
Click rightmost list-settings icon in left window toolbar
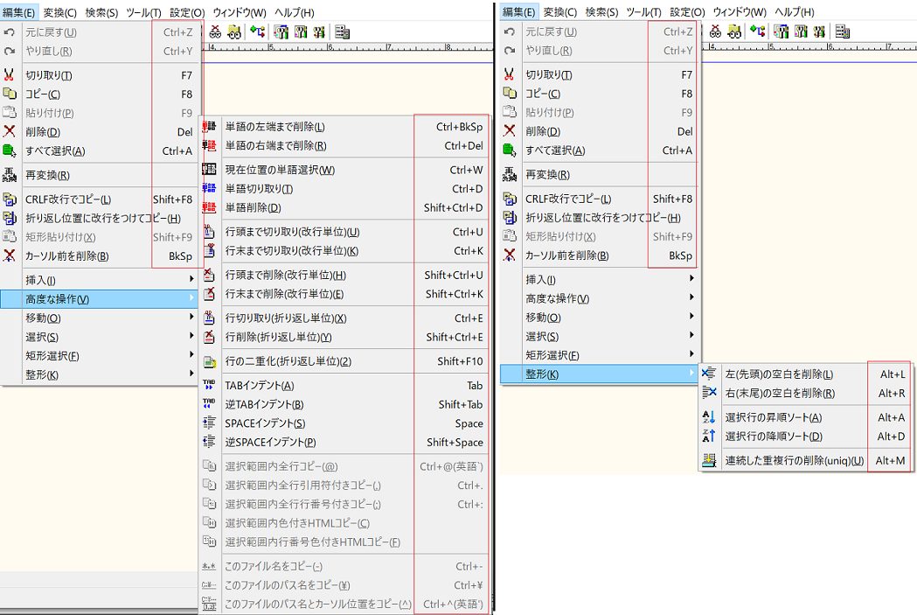pyautogui.click(x=343, y=32)
